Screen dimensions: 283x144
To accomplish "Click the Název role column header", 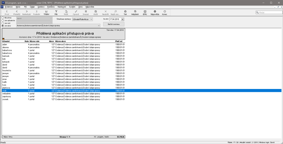I will tap(34, 41).
